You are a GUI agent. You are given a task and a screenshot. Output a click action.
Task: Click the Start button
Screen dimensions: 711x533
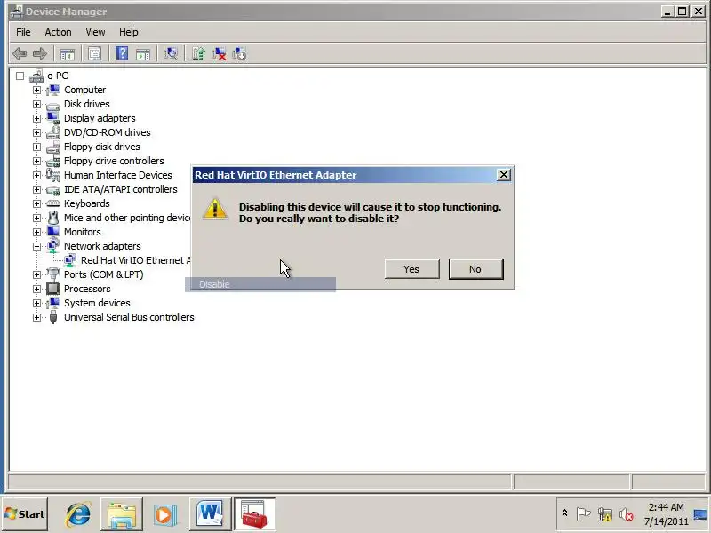tap(25, 514)
